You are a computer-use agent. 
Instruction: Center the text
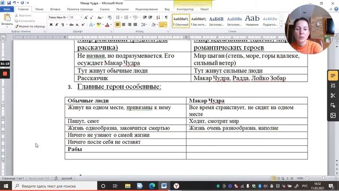coord(123,25)
